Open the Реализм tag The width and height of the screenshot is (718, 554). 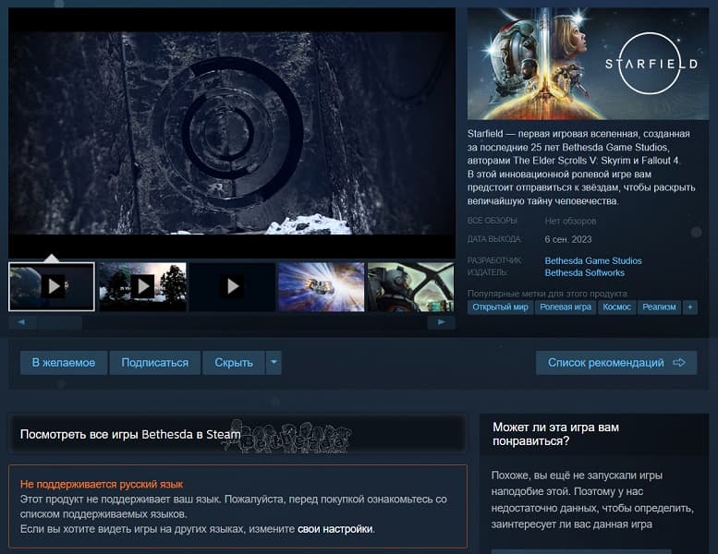coord(659,307)
